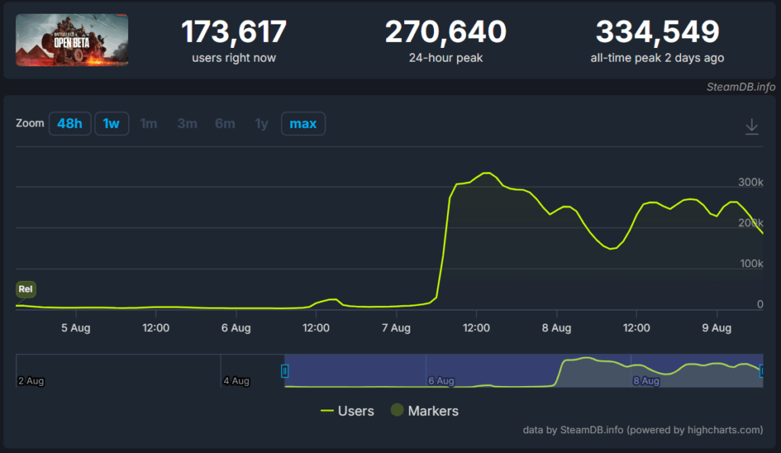This screenshot has width=781, height=453.
Task: Click the 8 Aug x-axis label on main chart
Action: [x=556, y=327]
